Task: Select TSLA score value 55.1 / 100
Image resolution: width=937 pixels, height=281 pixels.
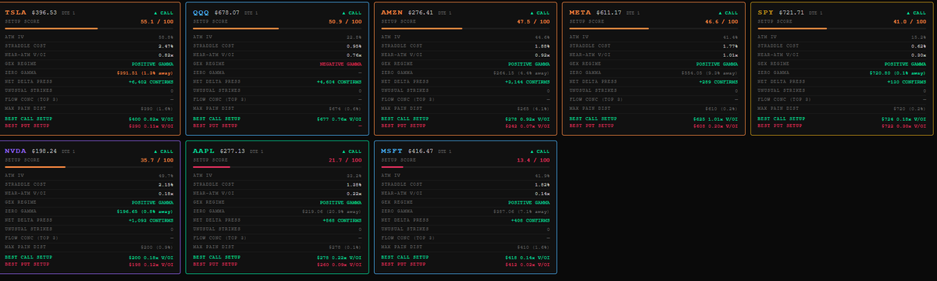Action: (x=158, y=22)
